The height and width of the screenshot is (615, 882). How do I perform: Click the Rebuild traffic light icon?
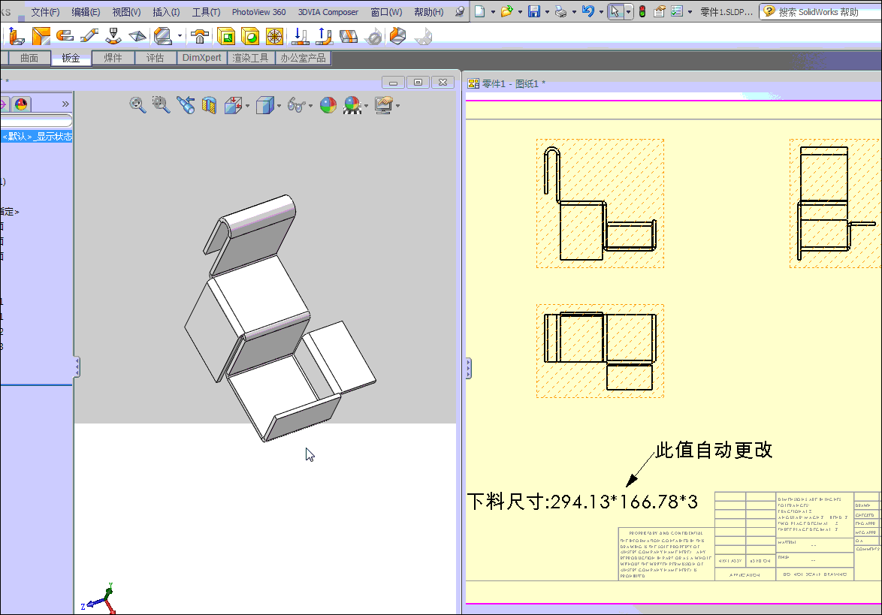click(642, 11)
